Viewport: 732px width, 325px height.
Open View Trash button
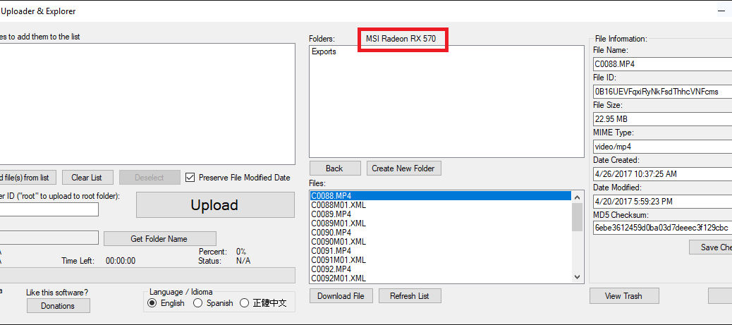point(623,295)
